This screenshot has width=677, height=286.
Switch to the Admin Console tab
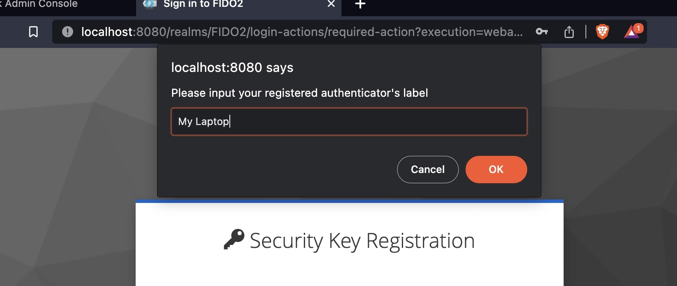tap(41, 4)
